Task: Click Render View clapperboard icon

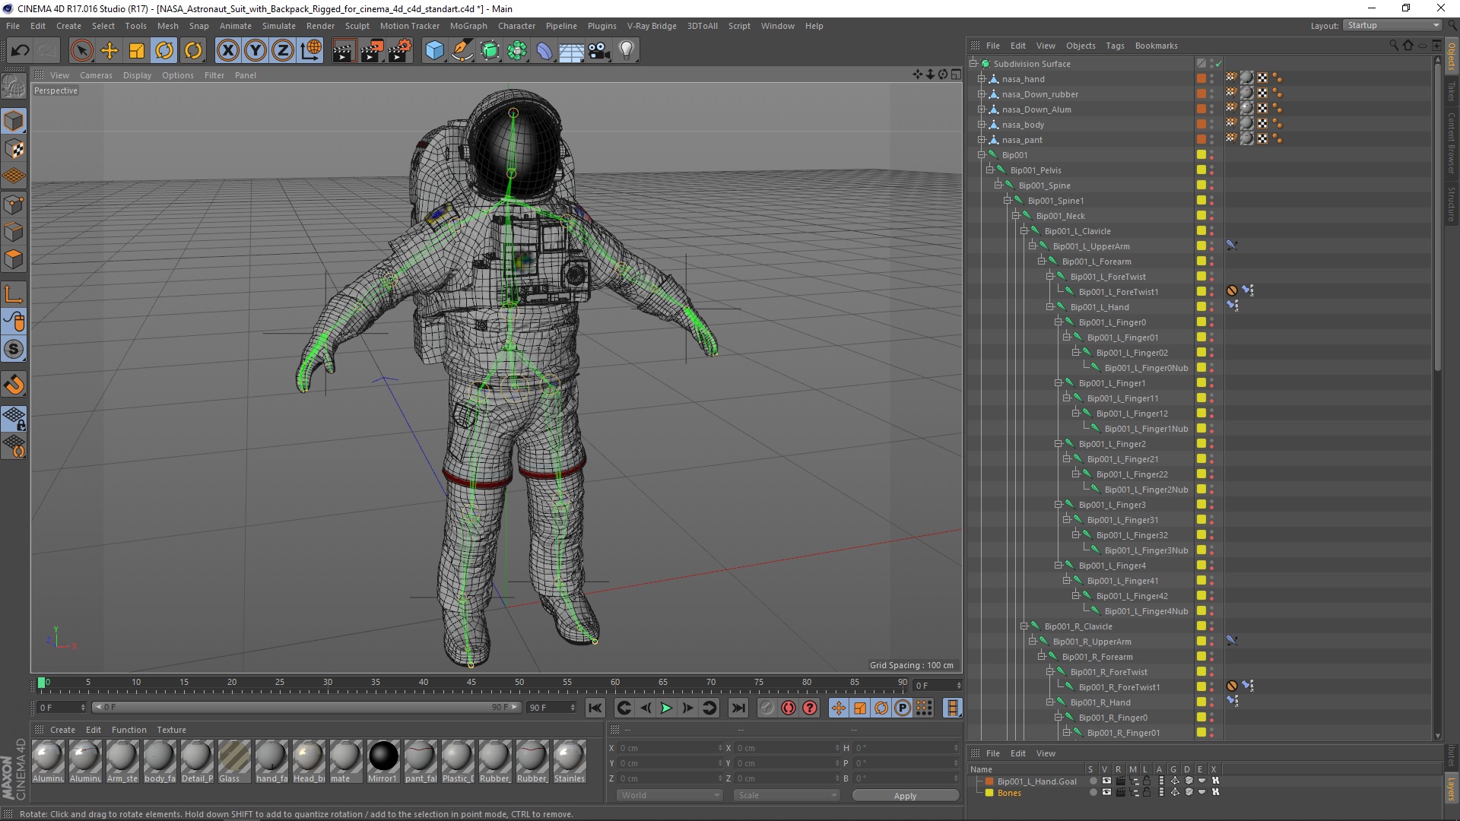Action: [x=344, y=51]
